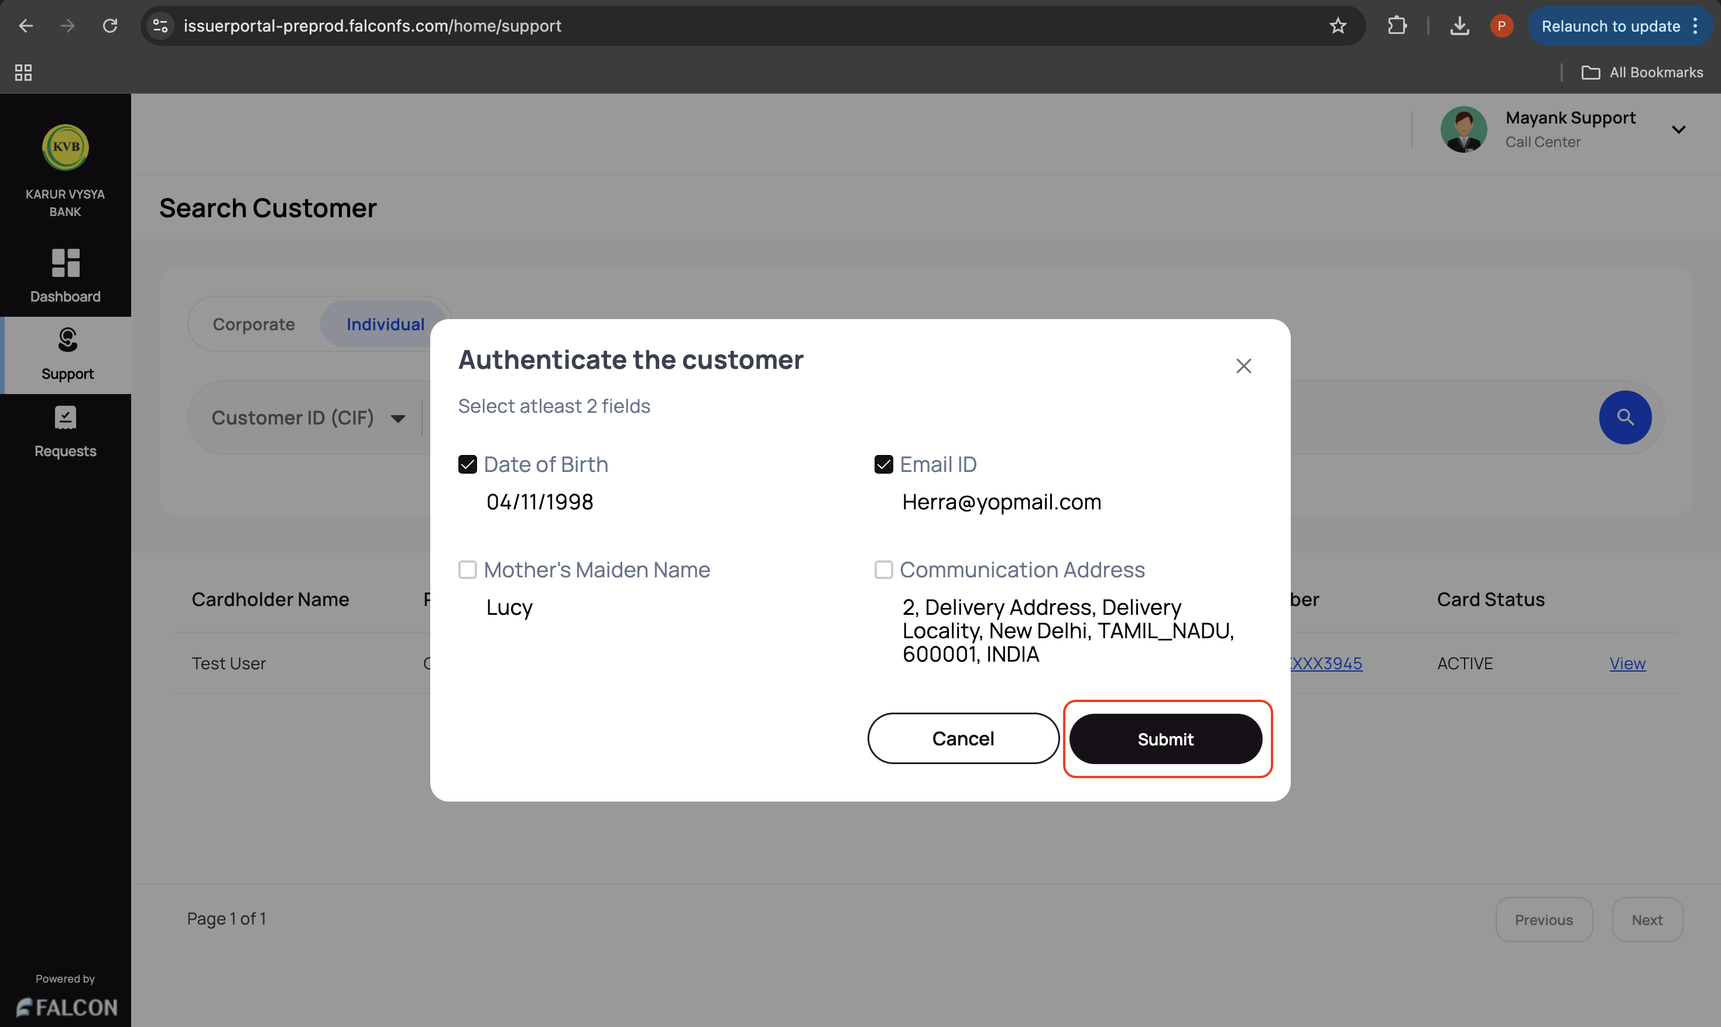
Task: Bookmark this page with the star icon
Action: point(1338,26)
